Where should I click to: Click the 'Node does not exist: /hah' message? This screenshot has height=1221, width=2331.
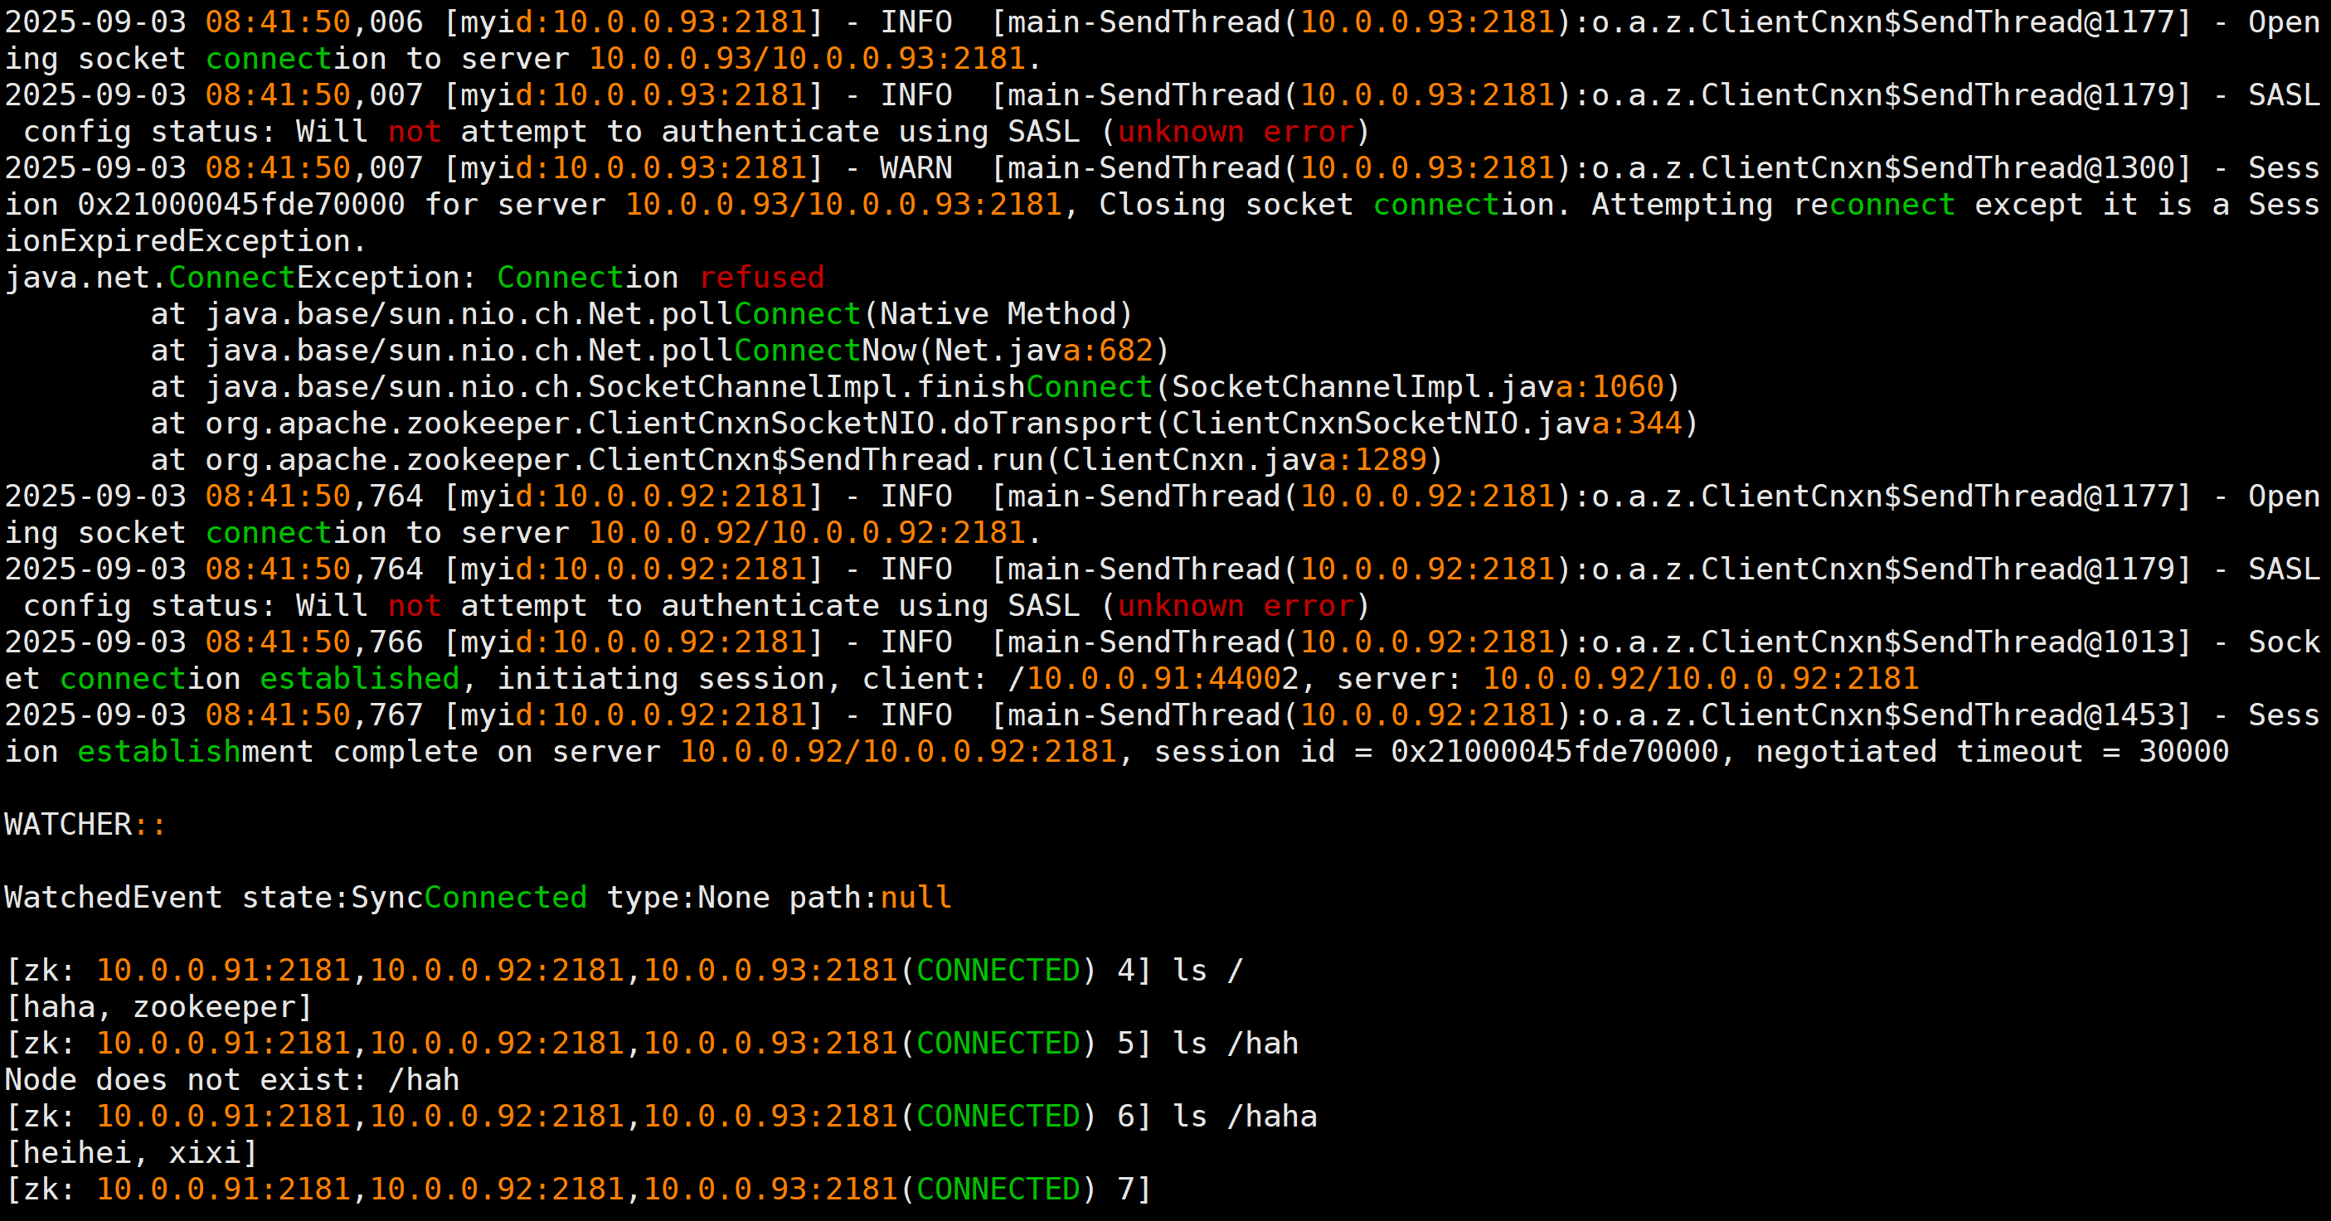click(231, 1080)
